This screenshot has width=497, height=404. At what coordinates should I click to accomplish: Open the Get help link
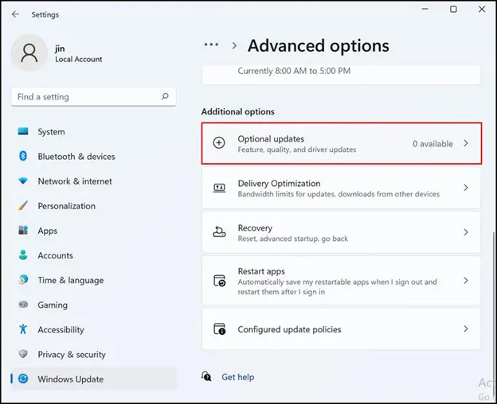pos(237,377)
